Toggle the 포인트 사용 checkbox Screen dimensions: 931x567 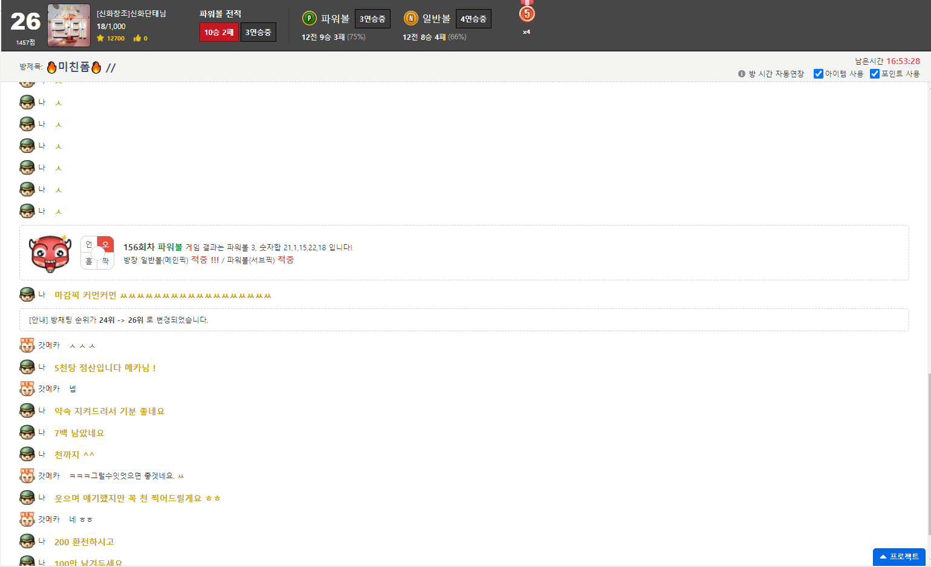[875, 74]
